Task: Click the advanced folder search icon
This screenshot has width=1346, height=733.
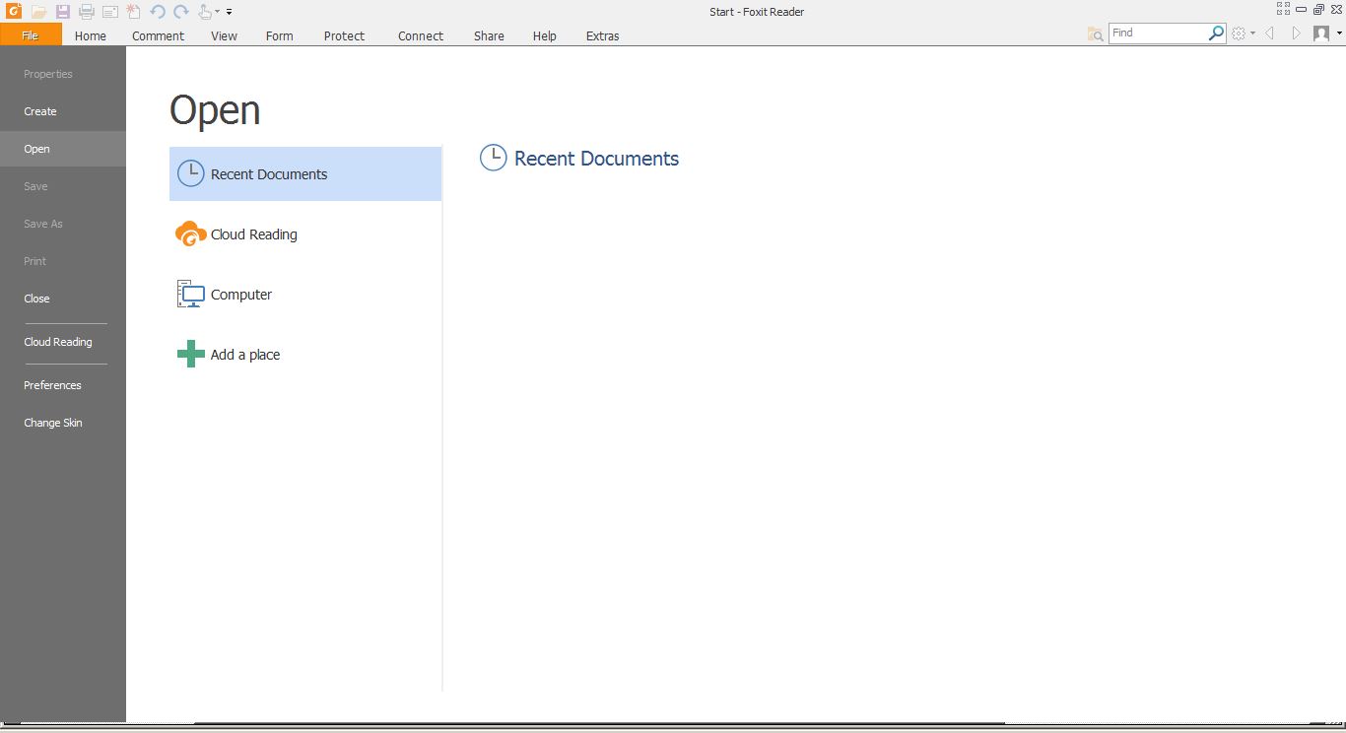Action: point(1096,33)
